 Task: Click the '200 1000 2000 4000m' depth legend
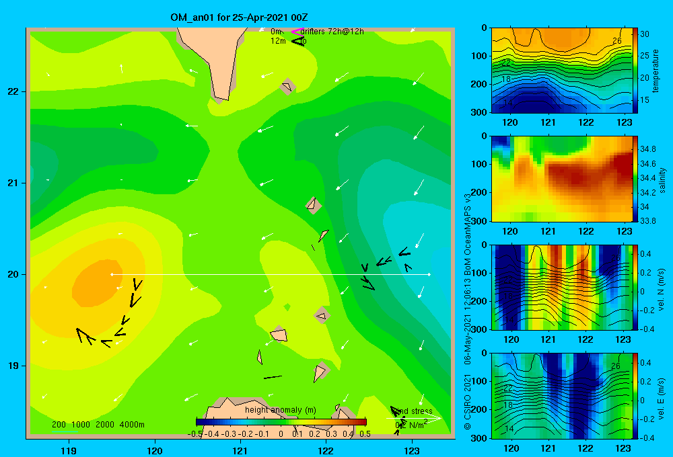tap(98, 425)
